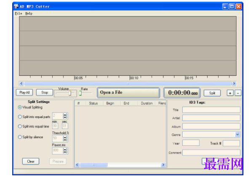
Task: Click the track list scrollbar right arrow
Action: 163,165
